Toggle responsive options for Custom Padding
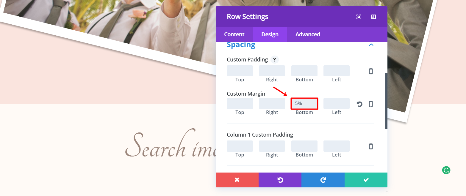Screen dimensions: 466x196 pyautogui.click(x=371, y=71)
